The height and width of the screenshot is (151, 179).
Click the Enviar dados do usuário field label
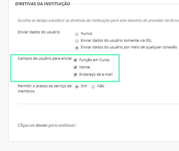pos(39,32)
